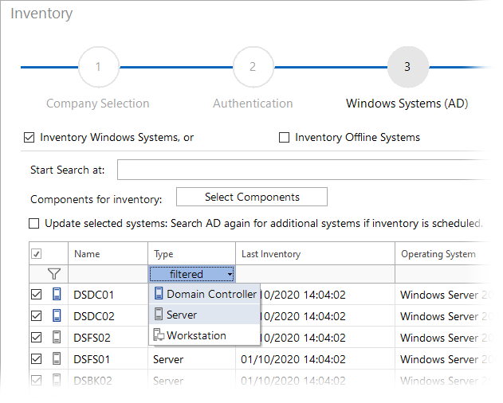
Task: Click the Select Components button
Action: [252, 197]
